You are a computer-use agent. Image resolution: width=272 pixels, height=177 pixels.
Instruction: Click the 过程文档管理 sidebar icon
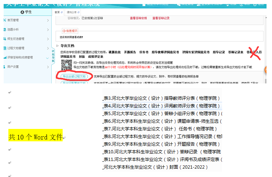tap(5, 48)
